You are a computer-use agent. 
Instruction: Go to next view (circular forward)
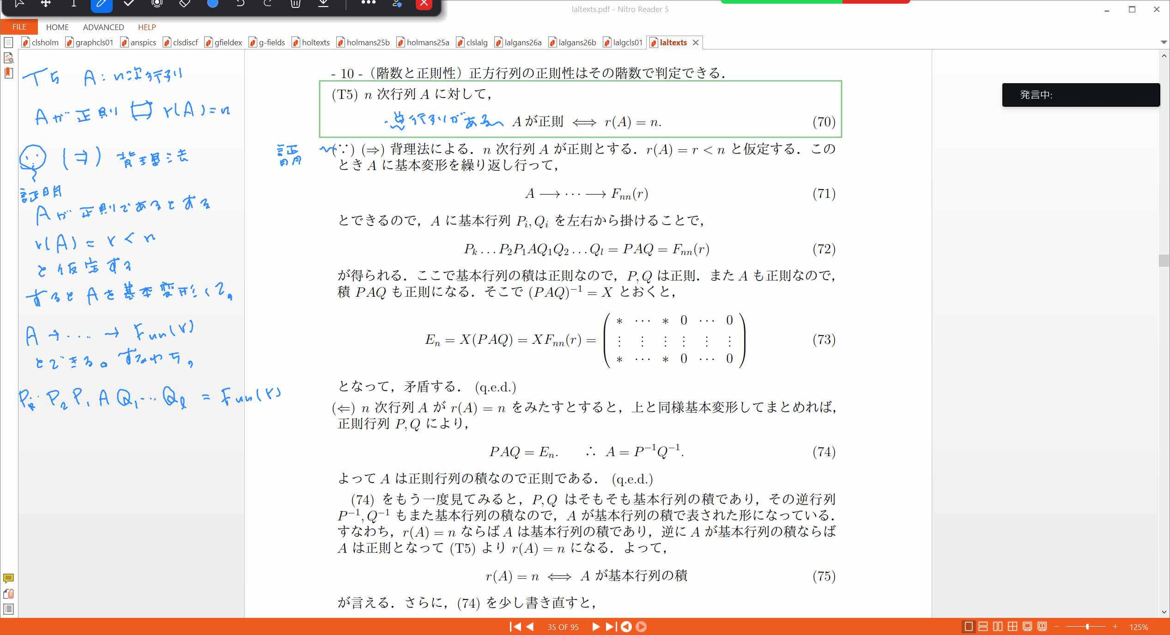(x=641, y=627)
